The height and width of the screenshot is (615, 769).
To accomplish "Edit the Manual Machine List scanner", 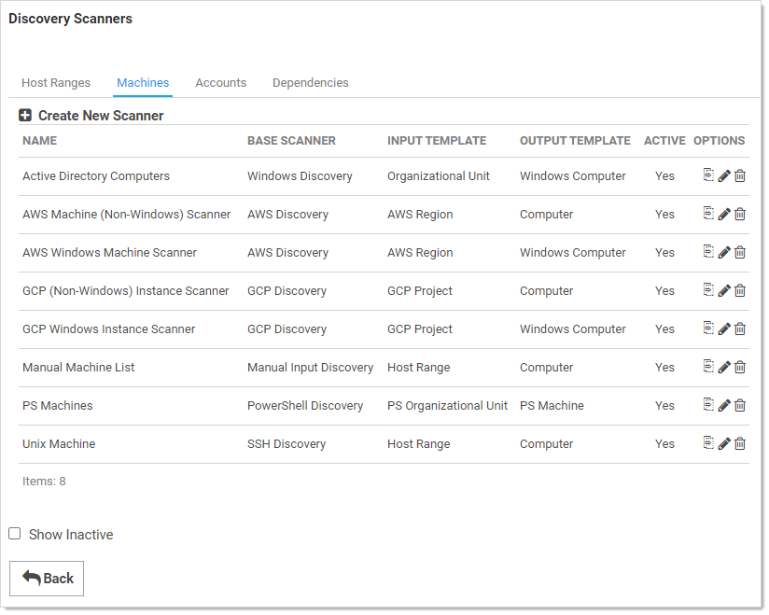I will point(724,368).
